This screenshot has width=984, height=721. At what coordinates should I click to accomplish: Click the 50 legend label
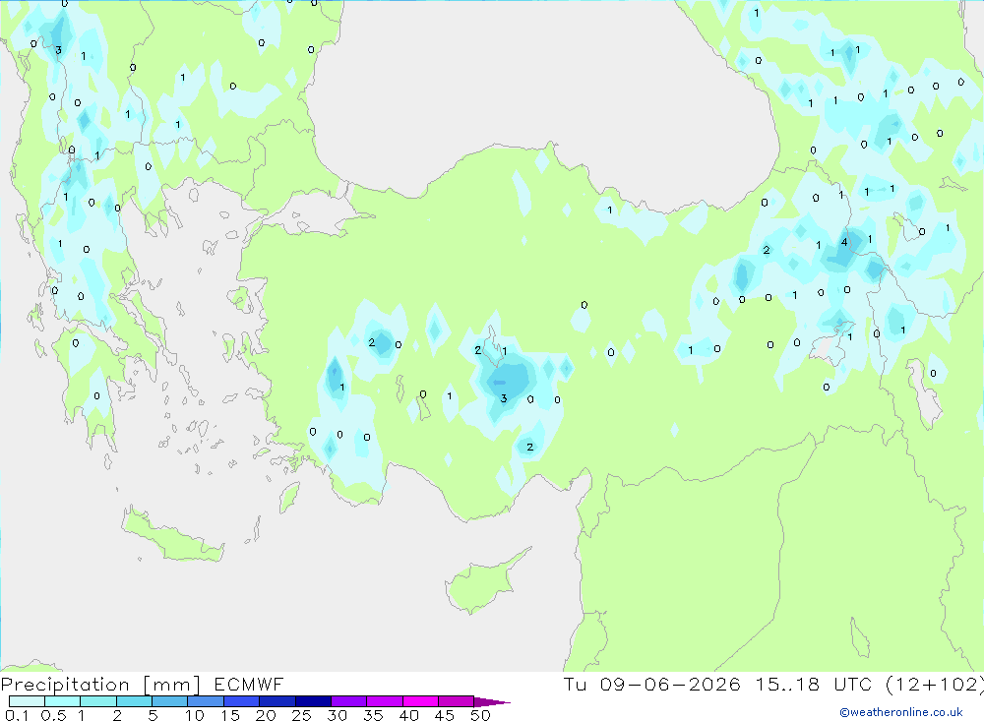pos(480,715)
